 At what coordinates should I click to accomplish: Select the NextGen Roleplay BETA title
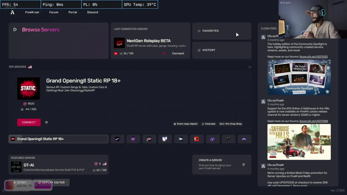[x=149, y=41]
